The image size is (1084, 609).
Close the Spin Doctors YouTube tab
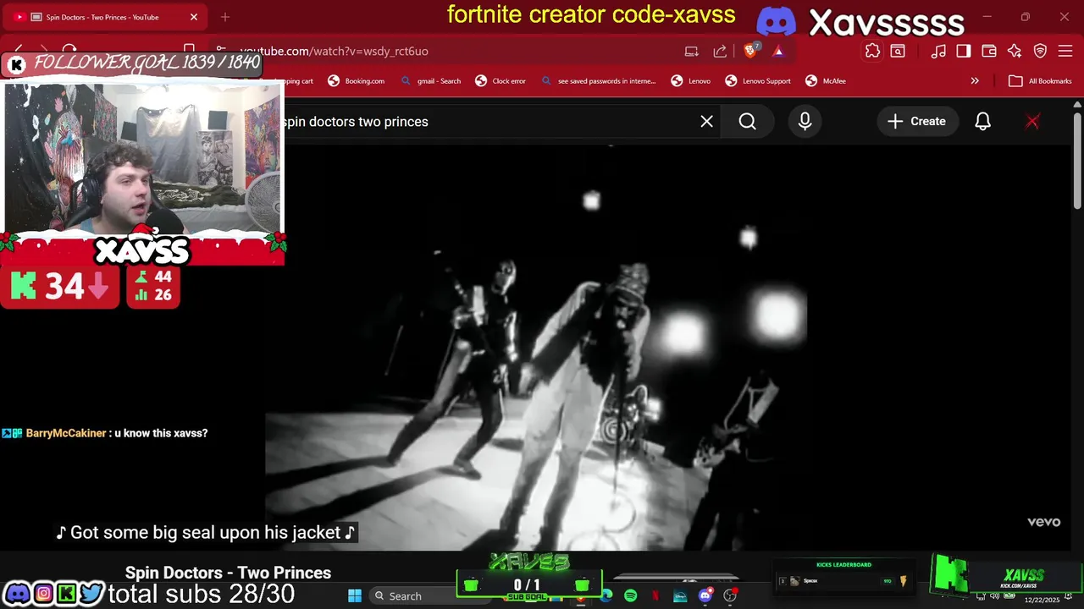(x=194, y=17)
